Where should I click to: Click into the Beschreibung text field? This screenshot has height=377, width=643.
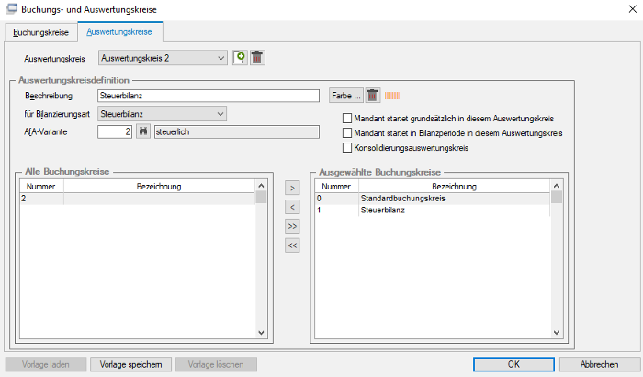point(209,96)
